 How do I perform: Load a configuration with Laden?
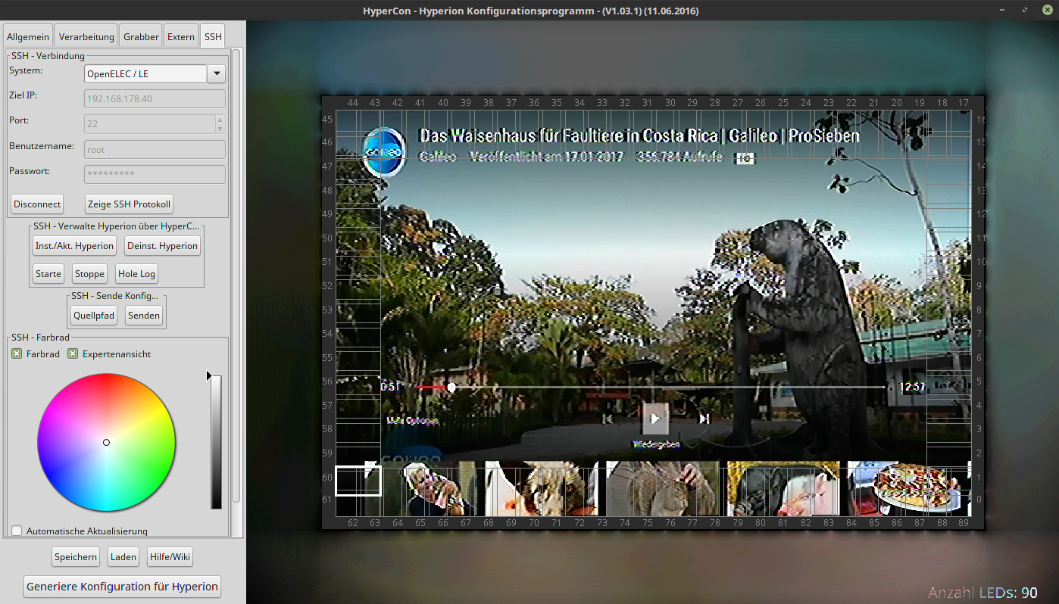[x=123, y=557]
